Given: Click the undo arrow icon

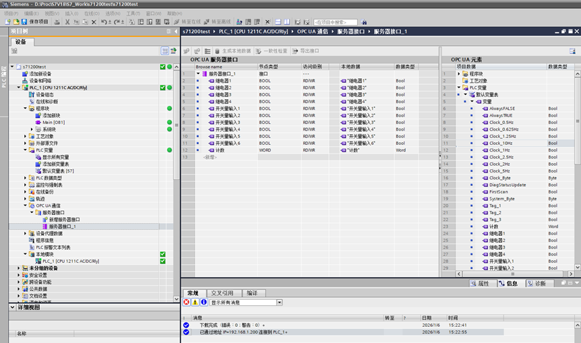Looking at the screenshot, I should point(104,22).
